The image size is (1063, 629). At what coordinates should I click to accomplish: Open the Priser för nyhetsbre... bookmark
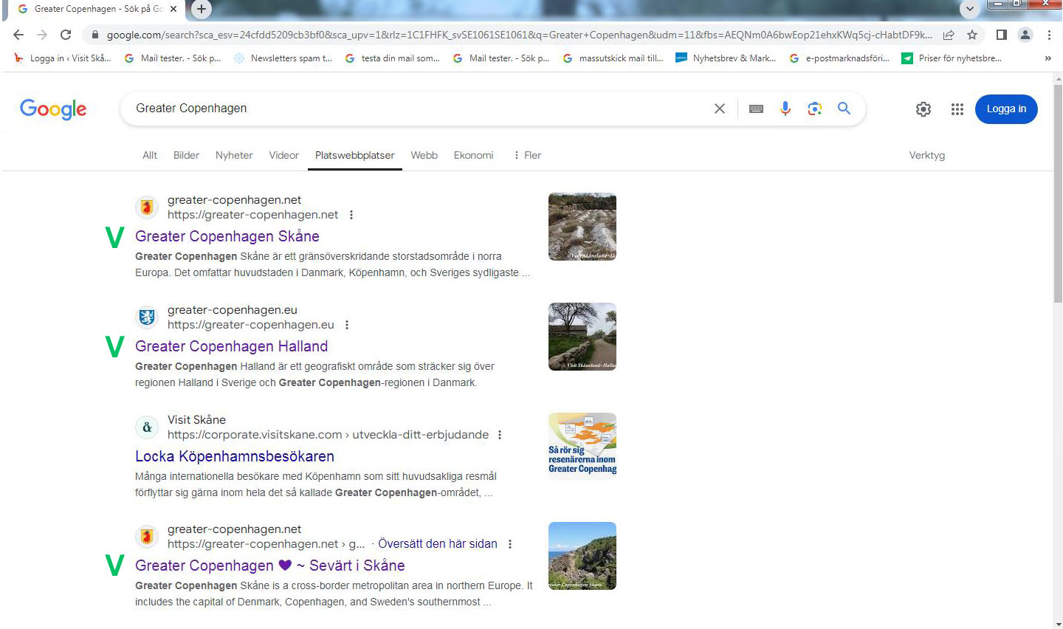(x=952, y=58)
